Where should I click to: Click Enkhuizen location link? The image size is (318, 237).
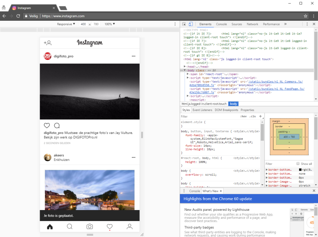pyautogui.click(x=61, y=160)
